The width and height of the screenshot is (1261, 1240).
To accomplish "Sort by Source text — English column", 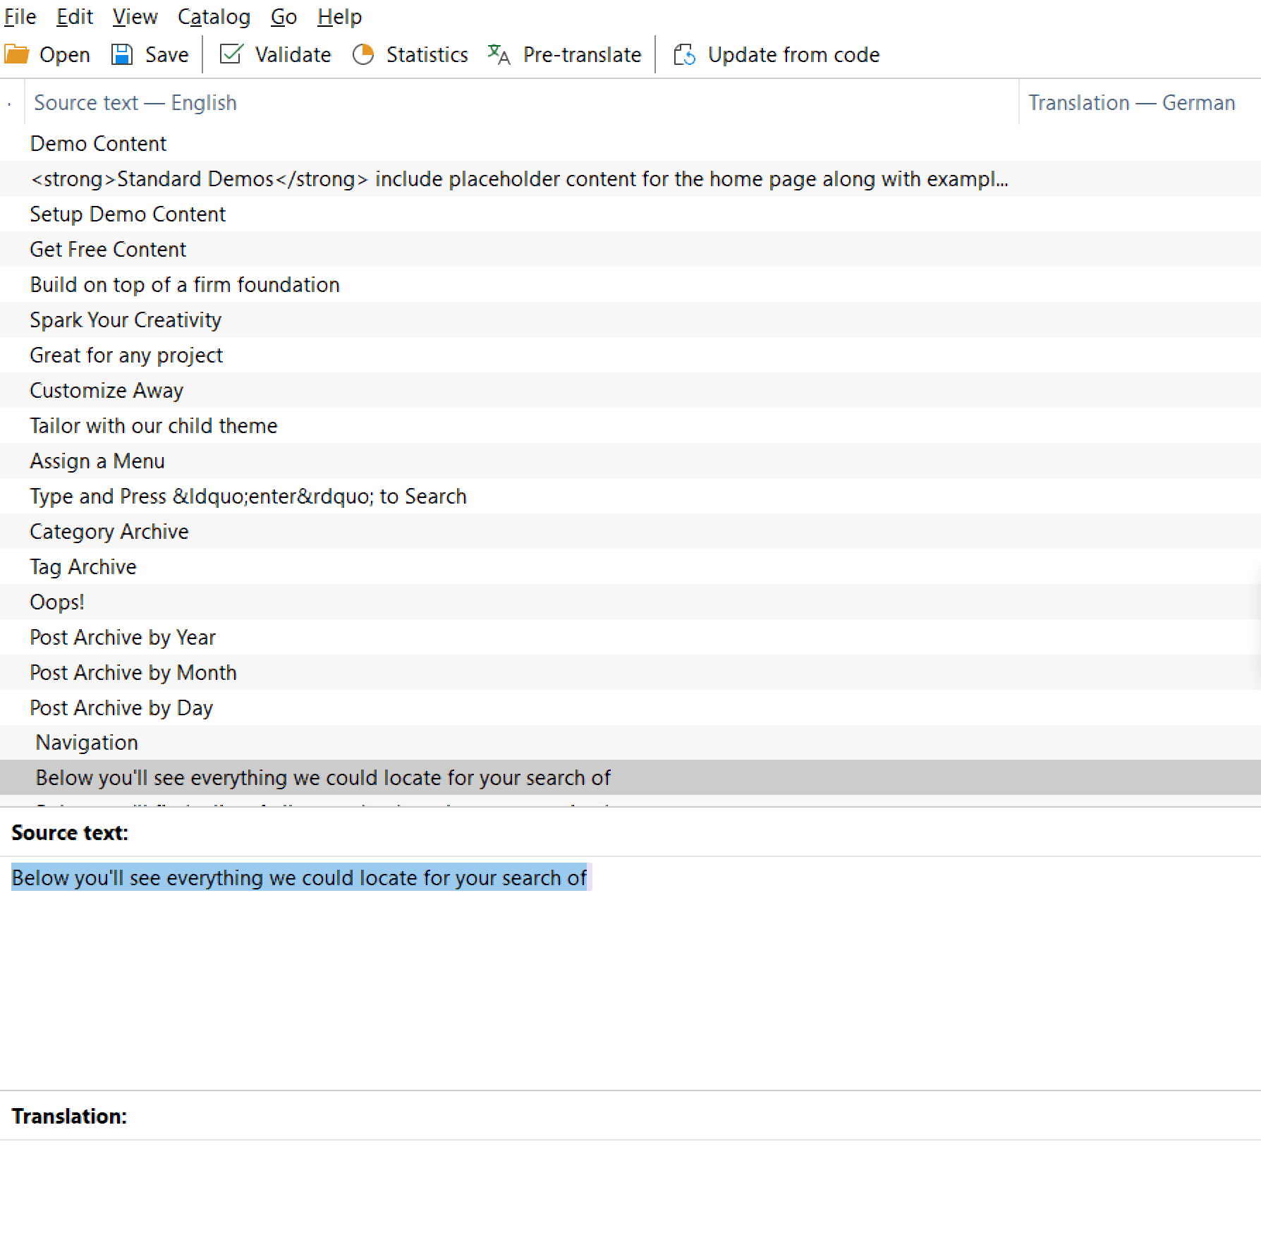I will click(135, 103).
